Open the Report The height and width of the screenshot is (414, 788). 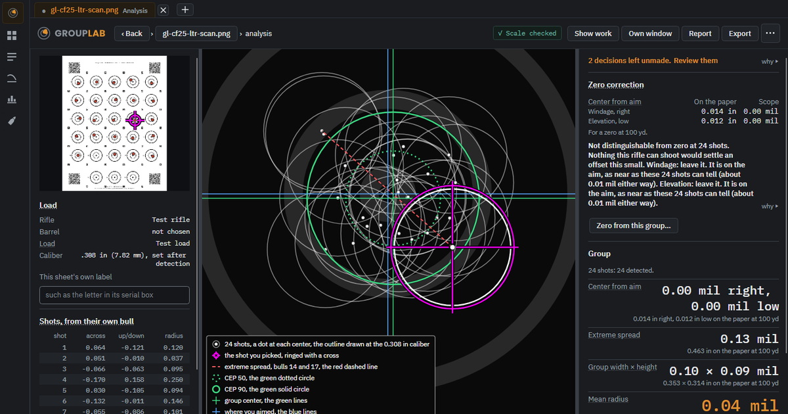tap(700, 34)
